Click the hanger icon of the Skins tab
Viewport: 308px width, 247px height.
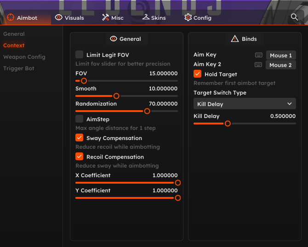(146, 17)
